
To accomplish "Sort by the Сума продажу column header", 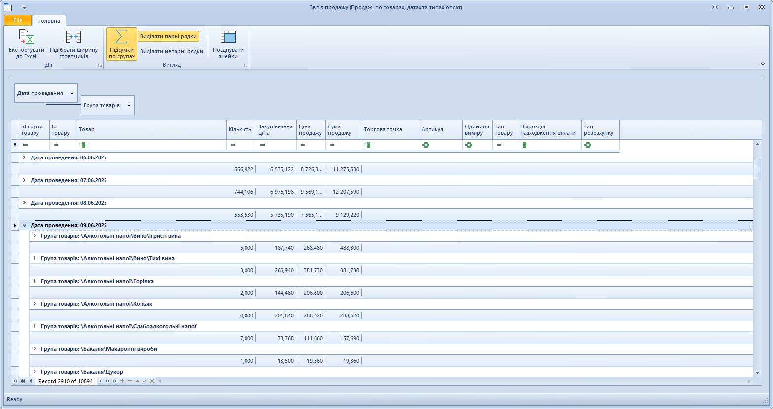I will click(344, 130).
